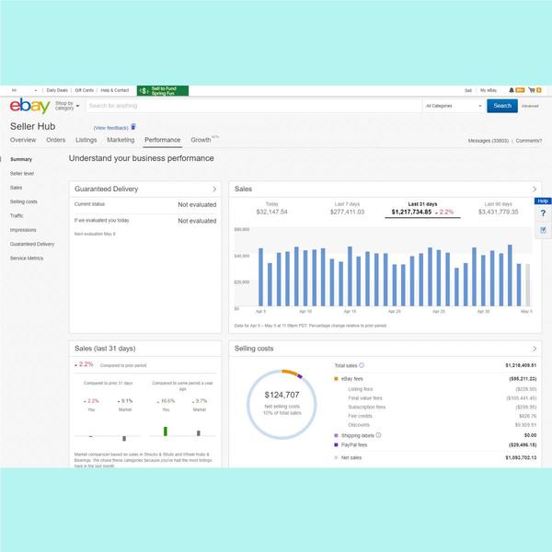Select the Last 90 days sales period

click(498, 209)
